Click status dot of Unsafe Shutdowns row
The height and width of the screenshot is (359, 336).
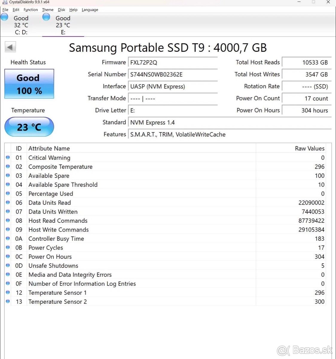point(8,265)
